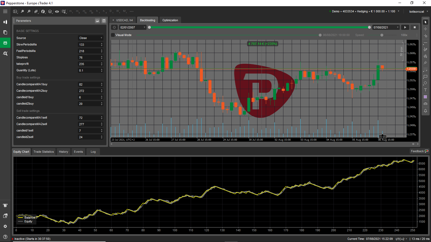Click the Feedback button

pos(419,151)
